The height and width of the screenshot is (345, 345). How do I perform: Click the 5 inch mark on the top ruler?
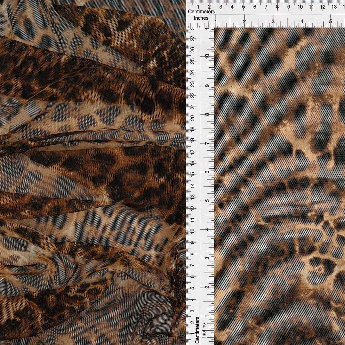click(330, 22)
